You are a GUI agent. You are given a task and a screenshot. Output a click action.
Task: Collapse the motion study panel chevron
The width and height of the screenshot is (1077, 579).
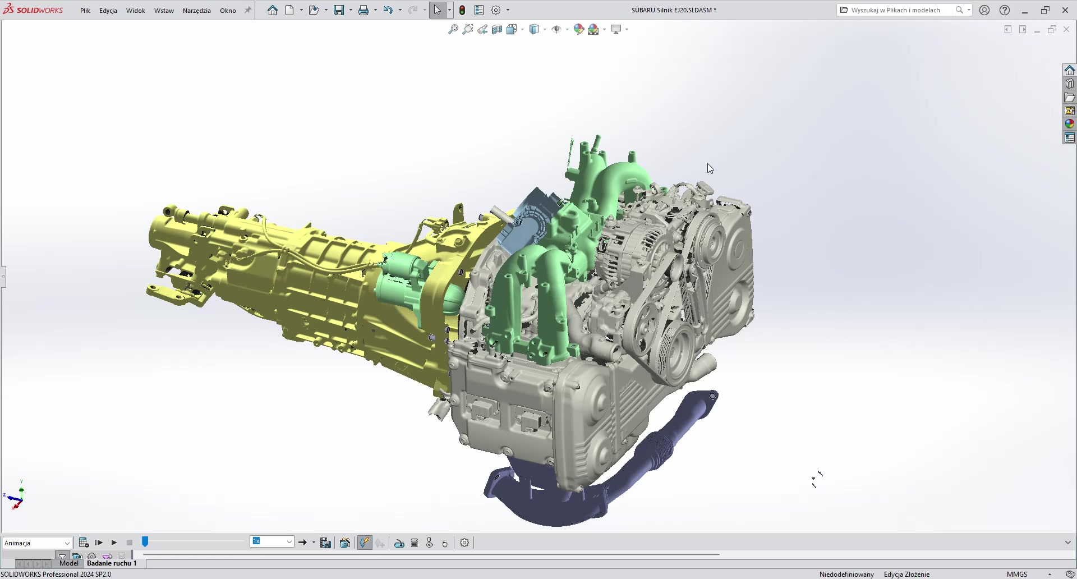coord(1068,543)
